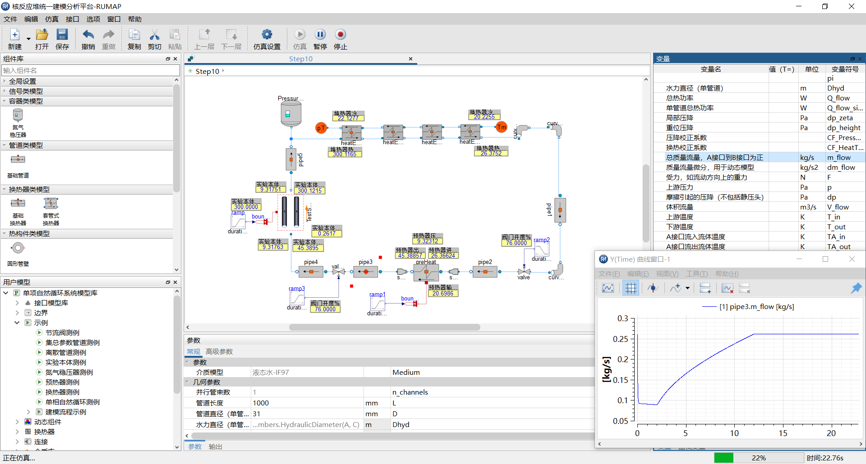This screenshot has width=866, height=464.
Task: Click the Pressurizer tank on the canvas
Action: [291, 113]
